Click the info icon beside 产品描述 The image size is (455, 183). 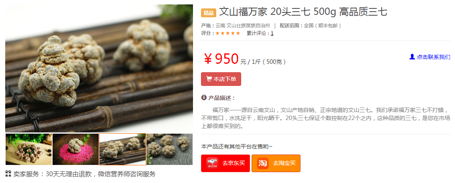(204, 98)
